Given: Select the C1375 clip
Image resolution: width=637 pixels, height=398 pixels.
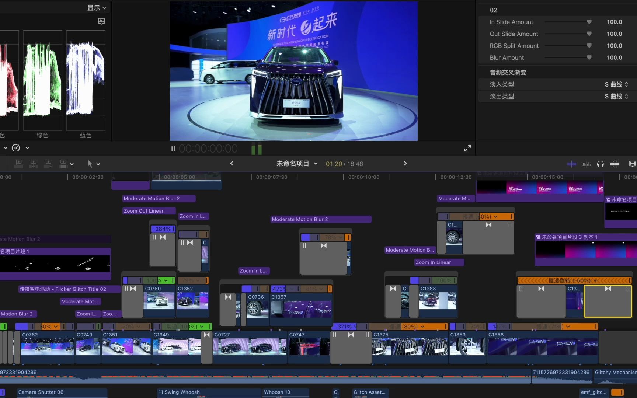Looking at the screenshot, I should (x=410, y=347).
